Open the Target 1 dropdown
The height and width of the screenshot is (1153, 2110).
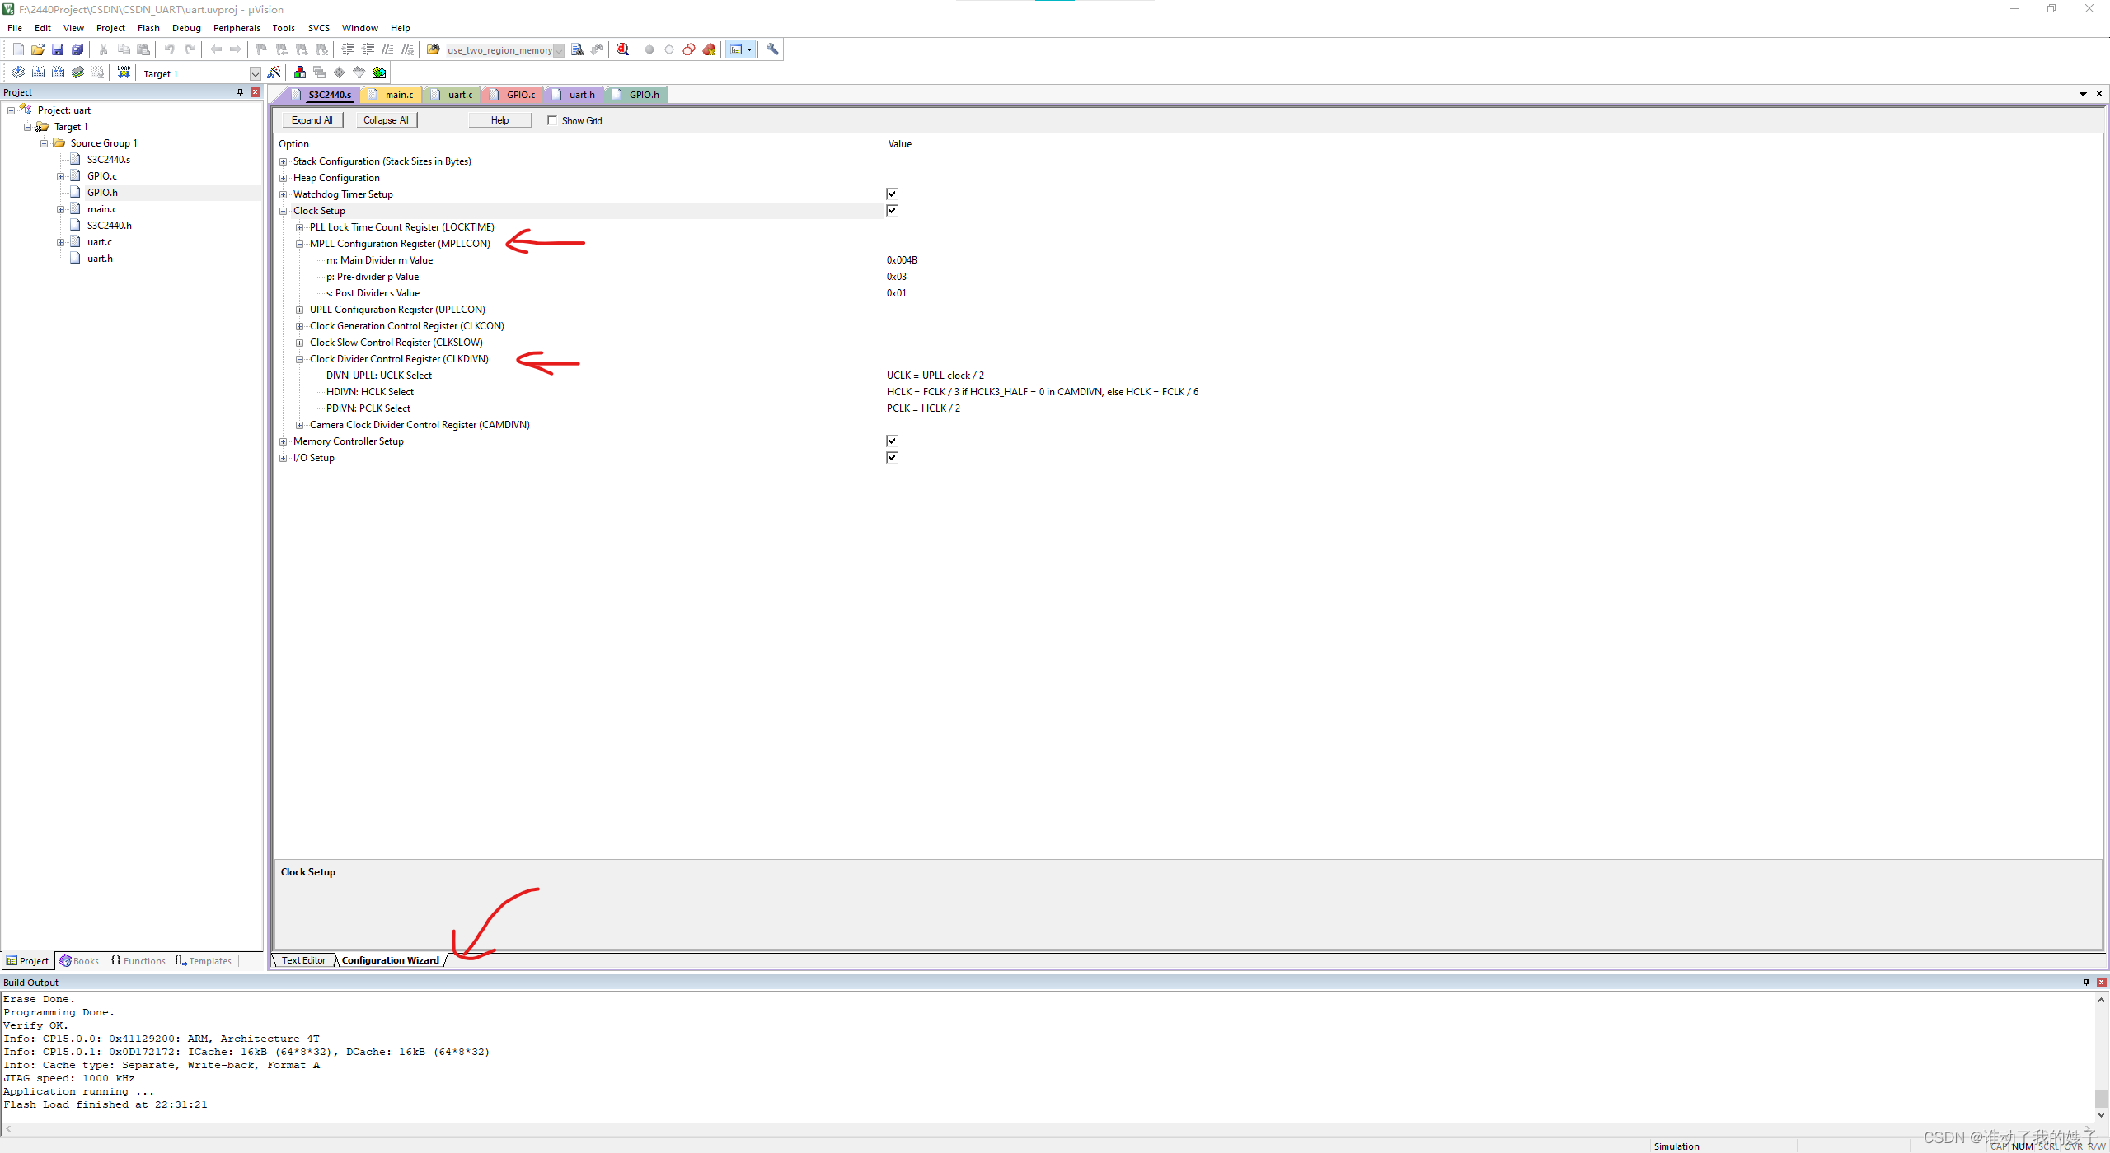pos(255,73)
